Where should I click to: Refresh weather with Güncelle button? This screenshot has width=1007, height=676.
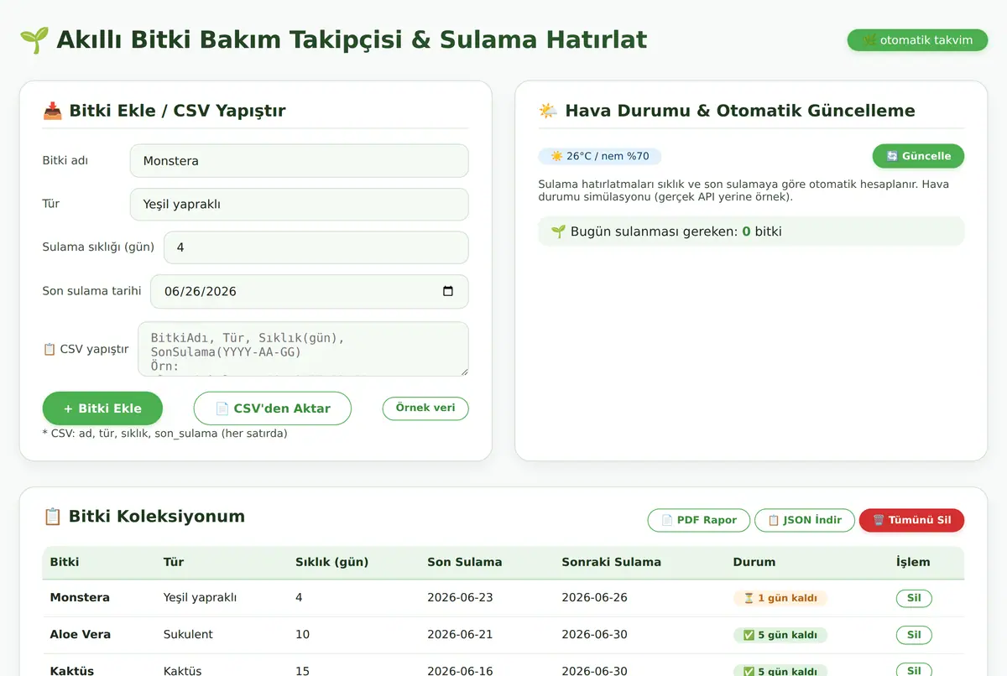918,156
